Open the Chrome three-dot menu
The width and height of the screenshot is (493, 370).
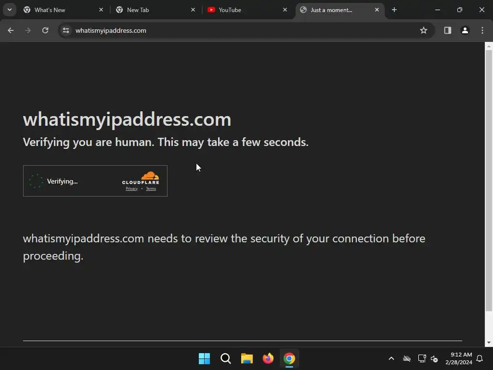pyautogui.click(x=482, y=30)
